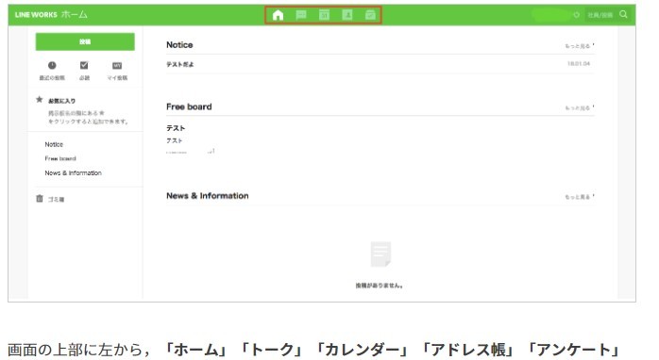This screenshot has height=360, width=659.
Task: Click the search magnifier icon
Action: pyautogui.click(x=624, y=15)
